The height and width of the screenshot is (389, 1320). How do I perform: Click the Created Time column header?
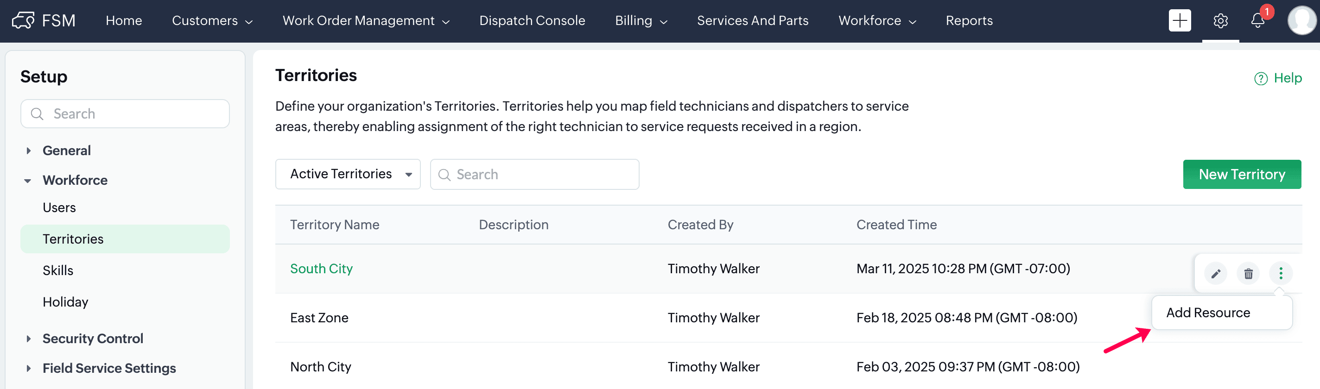896,225
